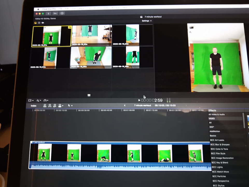
Task: Click the import media arrow icon
Action: click(49, 13)
